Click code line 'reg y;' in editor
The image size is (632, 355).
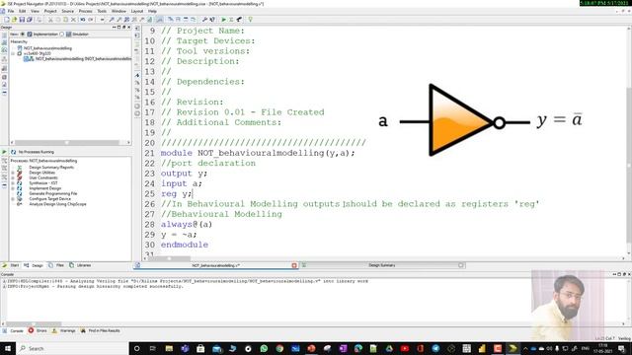pos(177,194)
